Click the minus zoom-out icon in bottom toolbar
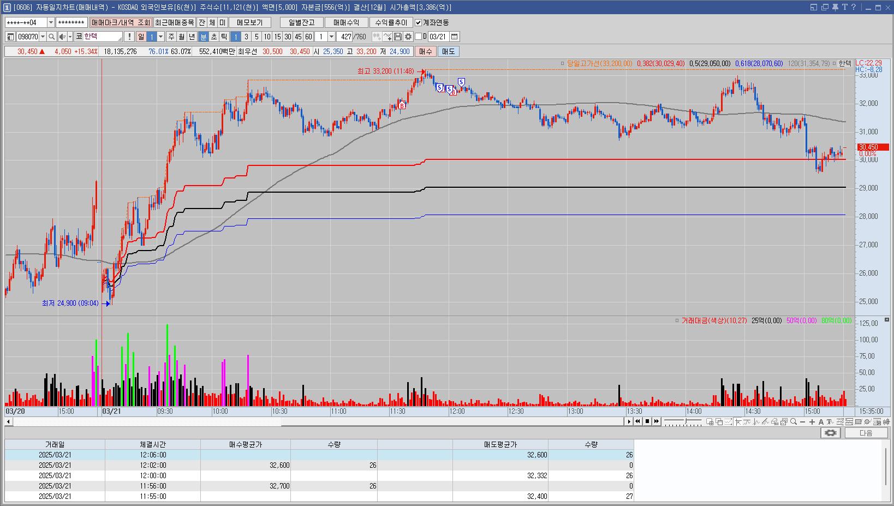Image resolution: width=894 pixels, height=506 pixels. pos(802,421)
